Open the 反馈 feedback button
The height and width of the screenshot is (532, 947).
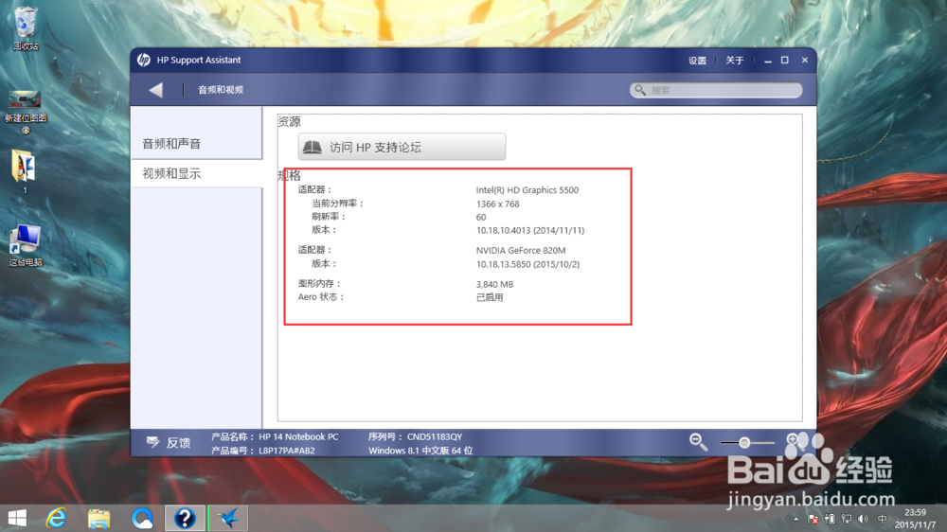(x=169, y=443)
